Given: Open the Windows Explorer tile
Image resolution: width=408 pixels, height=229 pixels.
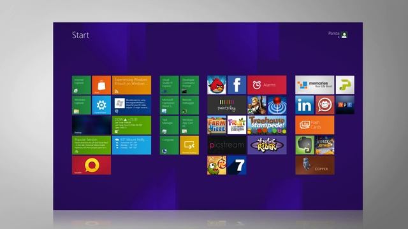Looking at the screenshot, I should 82,105.
